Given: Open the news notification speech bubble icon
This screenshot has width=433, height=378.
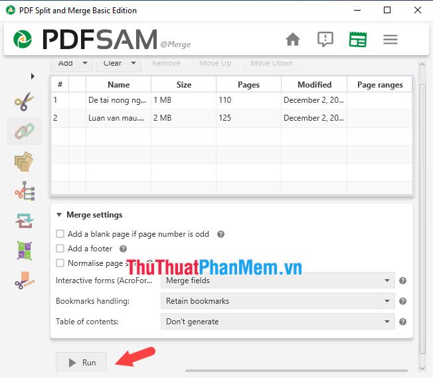Looking at the screenshot, I should point(325,39).
